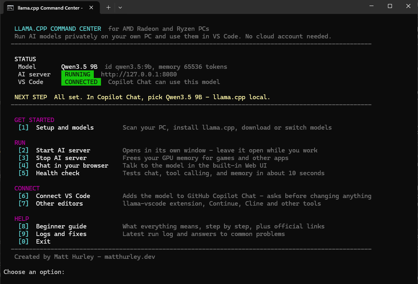Click the RUN section heading
Screen dimensions: 418x284
pyautogui.click(x=20, y=143)
